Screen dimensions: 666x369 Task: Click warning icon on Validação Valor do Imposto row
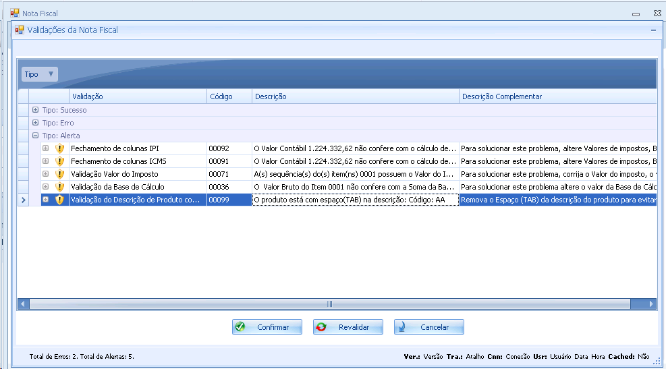click(x=59, y=174)
